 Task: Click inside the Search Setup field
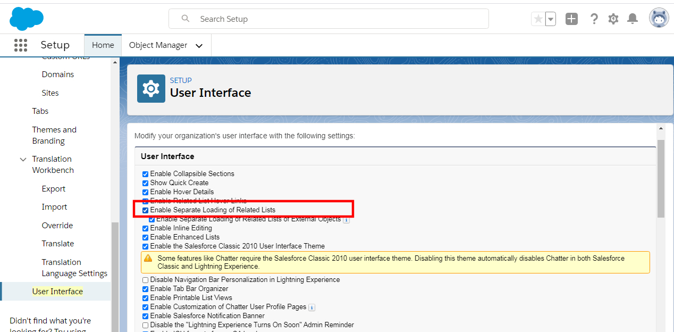coord(328,19)
